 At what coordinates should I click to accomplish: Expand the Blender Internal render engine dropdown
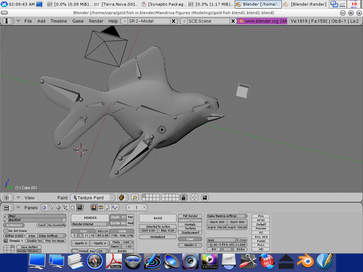pos(90,224)
